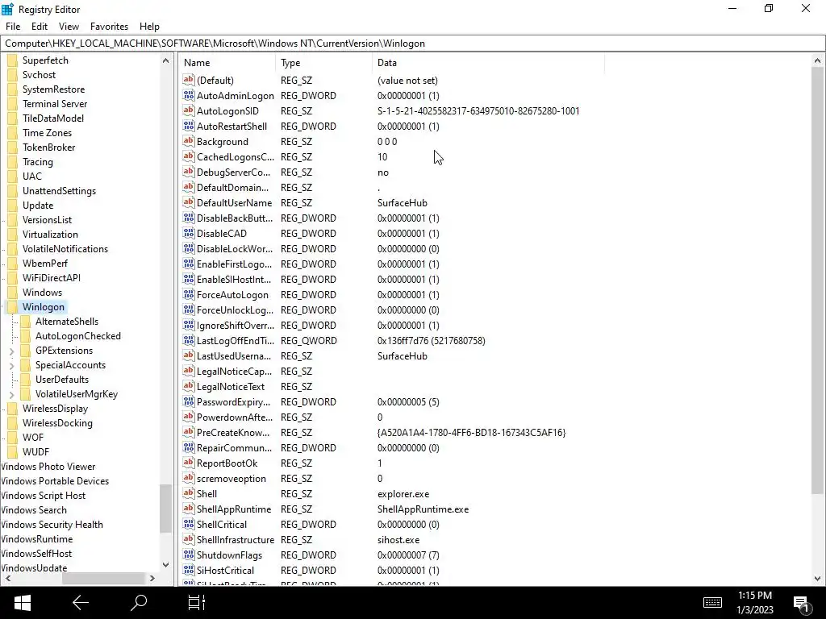Select the IgnoreShiftOverr... value name

(x=236, y=326)
